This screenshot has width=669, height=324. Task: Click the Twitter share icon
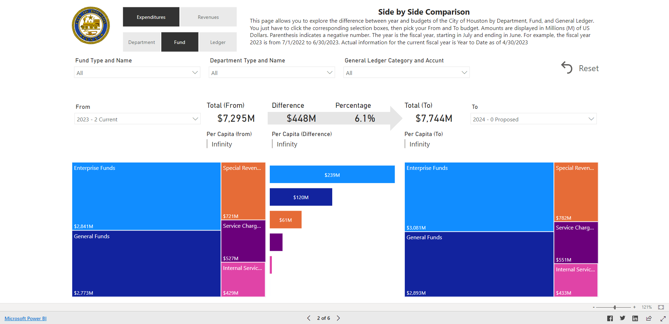coord(623,318)
